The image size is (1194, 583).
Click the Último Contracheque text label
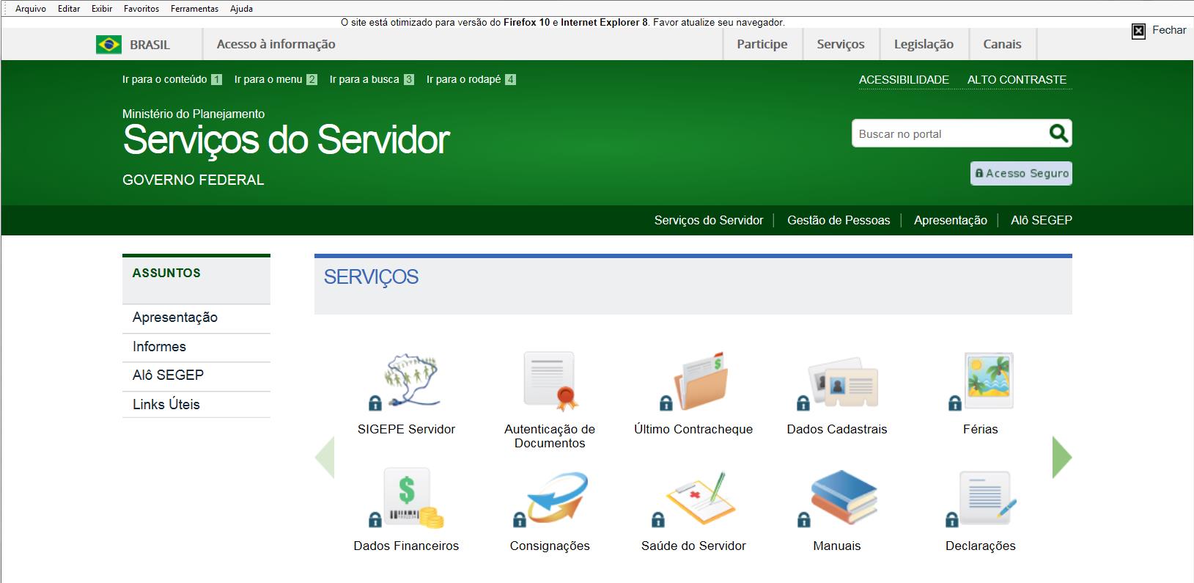[693, 429]
